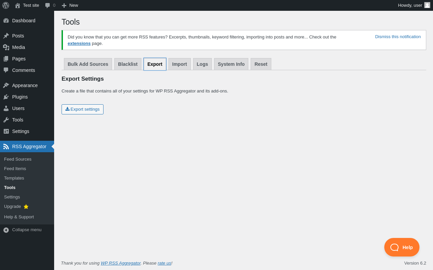Click the Collapse menu label
Screen dimensions: 433x270
click(x=27, y=230)
